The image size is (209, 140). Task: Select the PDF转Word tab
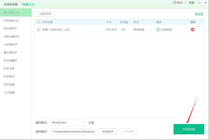pos(16,12)
